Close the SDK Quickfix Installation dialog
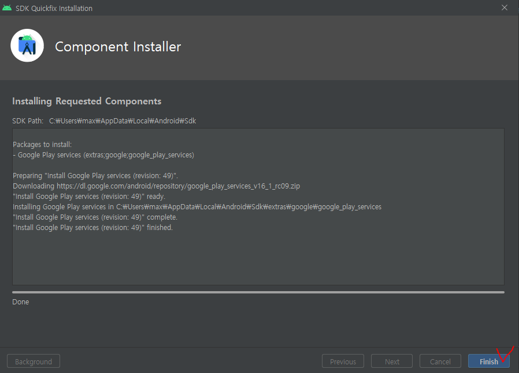The image size is (519, 373). pyautogui.click(x=505, y=7)
